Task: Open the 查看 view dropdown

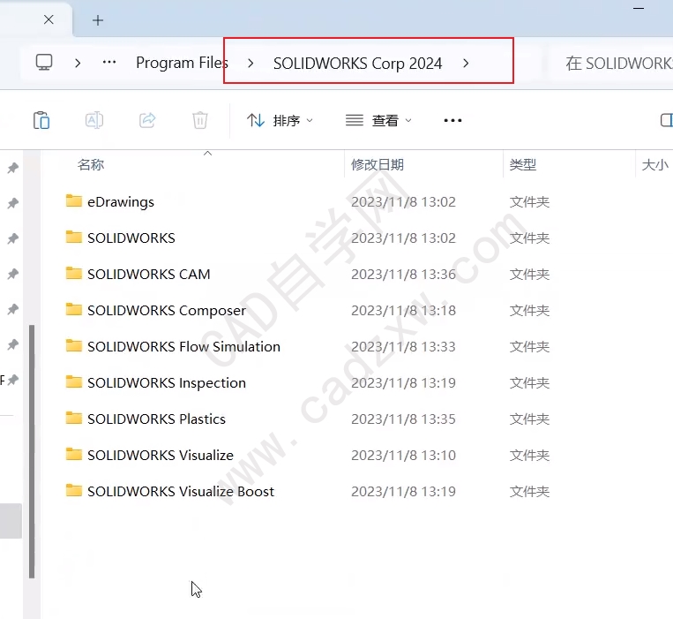Action: click(x=378, y=120)
